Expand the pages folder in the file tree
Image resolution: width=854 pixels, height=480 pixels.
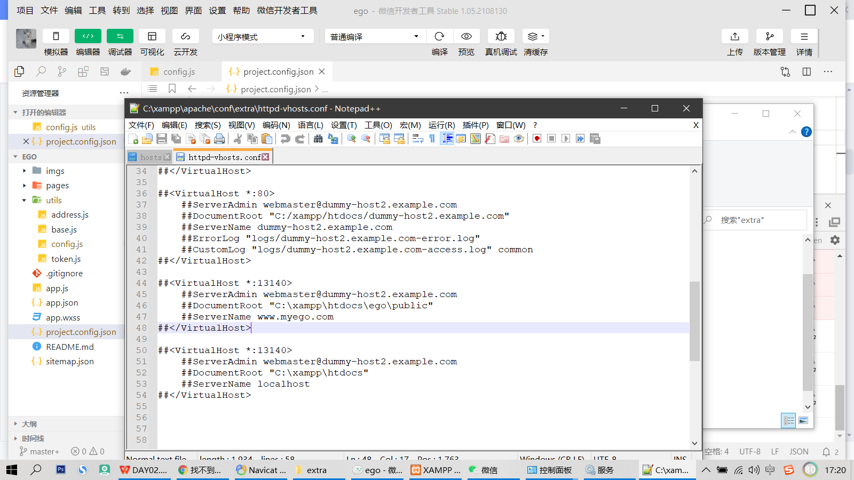click(25, 186)
